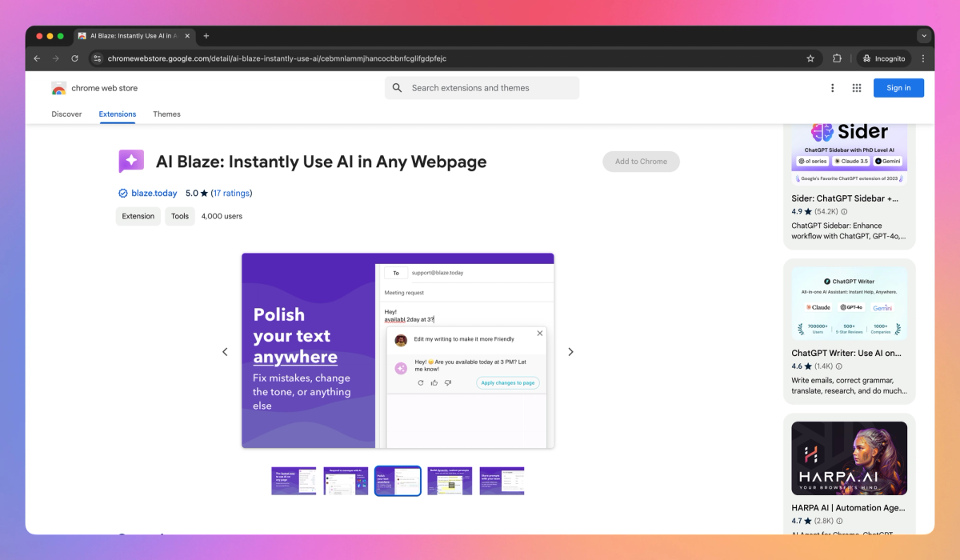Open the ChatGPT Writer card image
Viewport: 960px width, 560px height.
849,303
